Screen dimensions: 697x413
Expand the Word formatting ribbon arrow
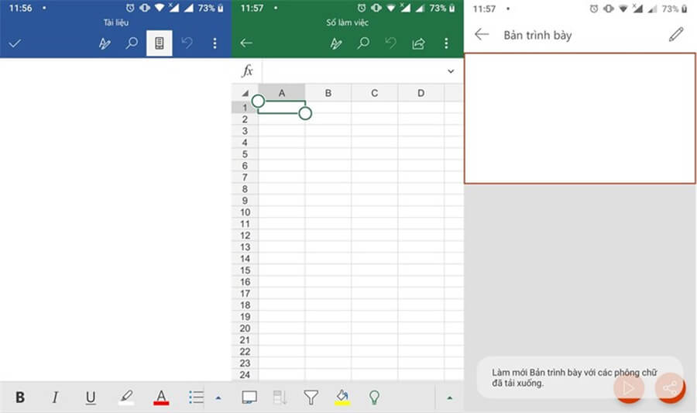218,398
